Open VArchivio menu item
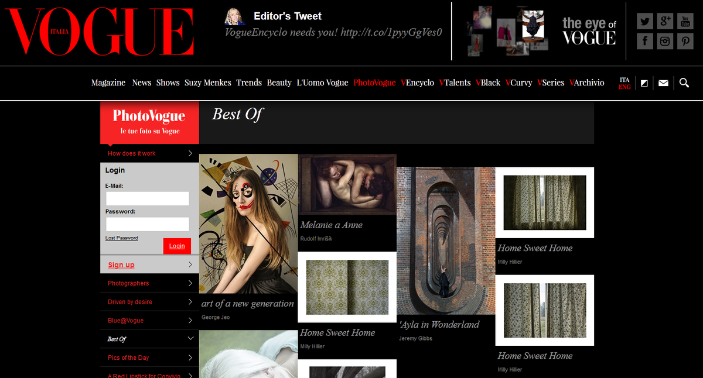The image size is (703, 378). [x=587, y=83]
